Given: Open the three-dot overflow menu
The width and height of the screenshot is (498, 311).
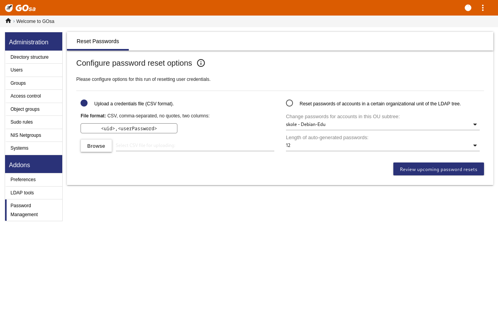Looking at the screenshot, I should point(483,8).
